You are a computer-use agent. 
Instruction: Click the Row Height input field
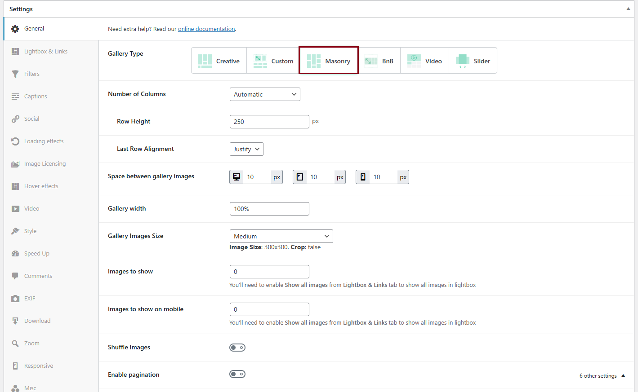pyautogui.click(x=269, y=122)
